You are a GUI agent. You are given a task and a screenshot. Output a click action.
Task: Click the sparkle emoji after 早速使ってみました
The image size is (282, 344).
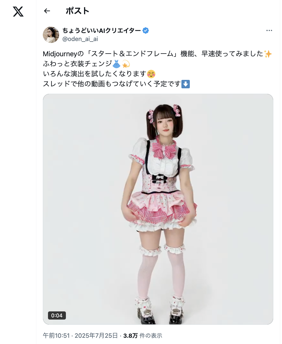coord(268,54)
